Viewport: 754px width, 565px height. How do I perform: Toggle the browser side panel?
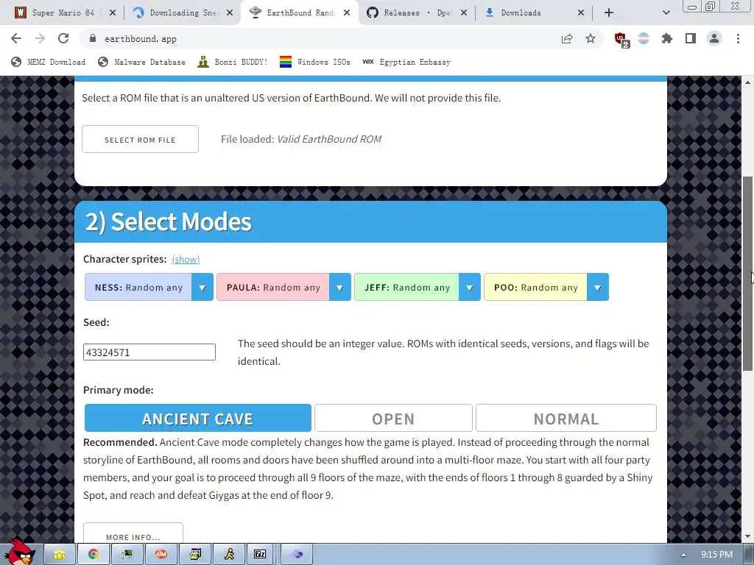[x=691, y=38]
